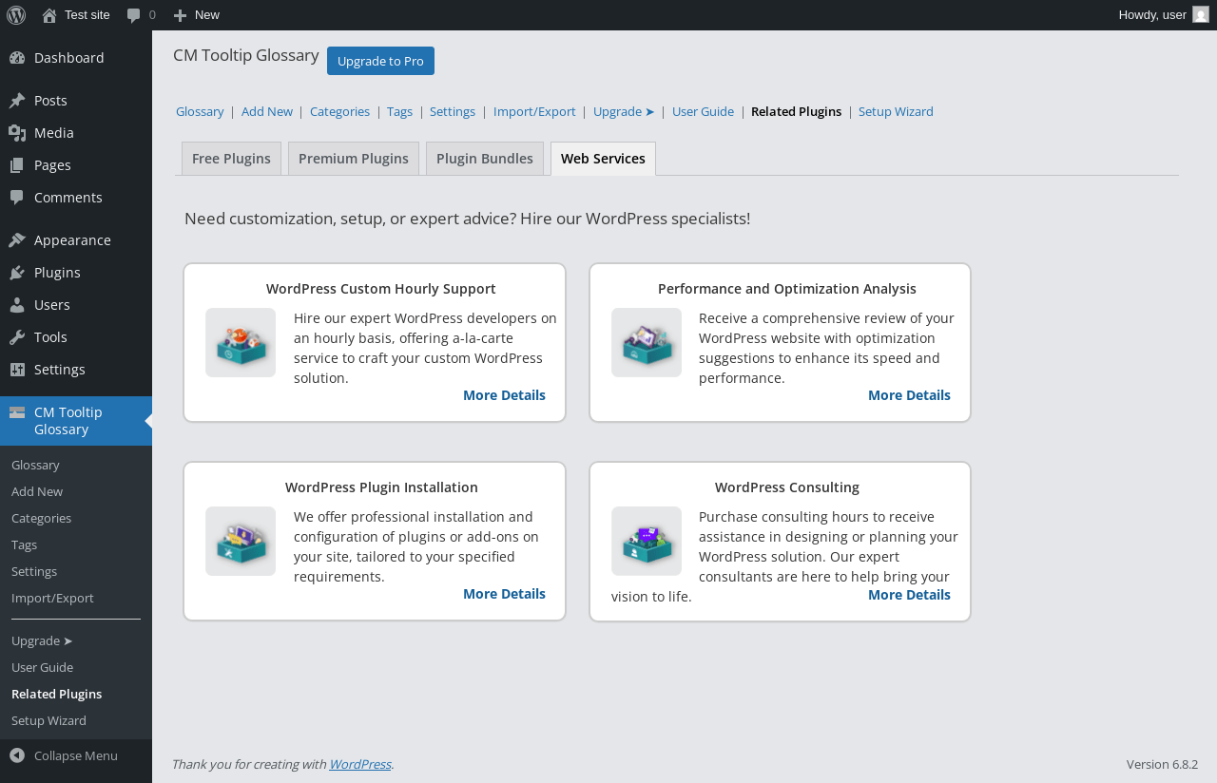Open the Setup Wizard link in top navigation

(x=896, y=111)
